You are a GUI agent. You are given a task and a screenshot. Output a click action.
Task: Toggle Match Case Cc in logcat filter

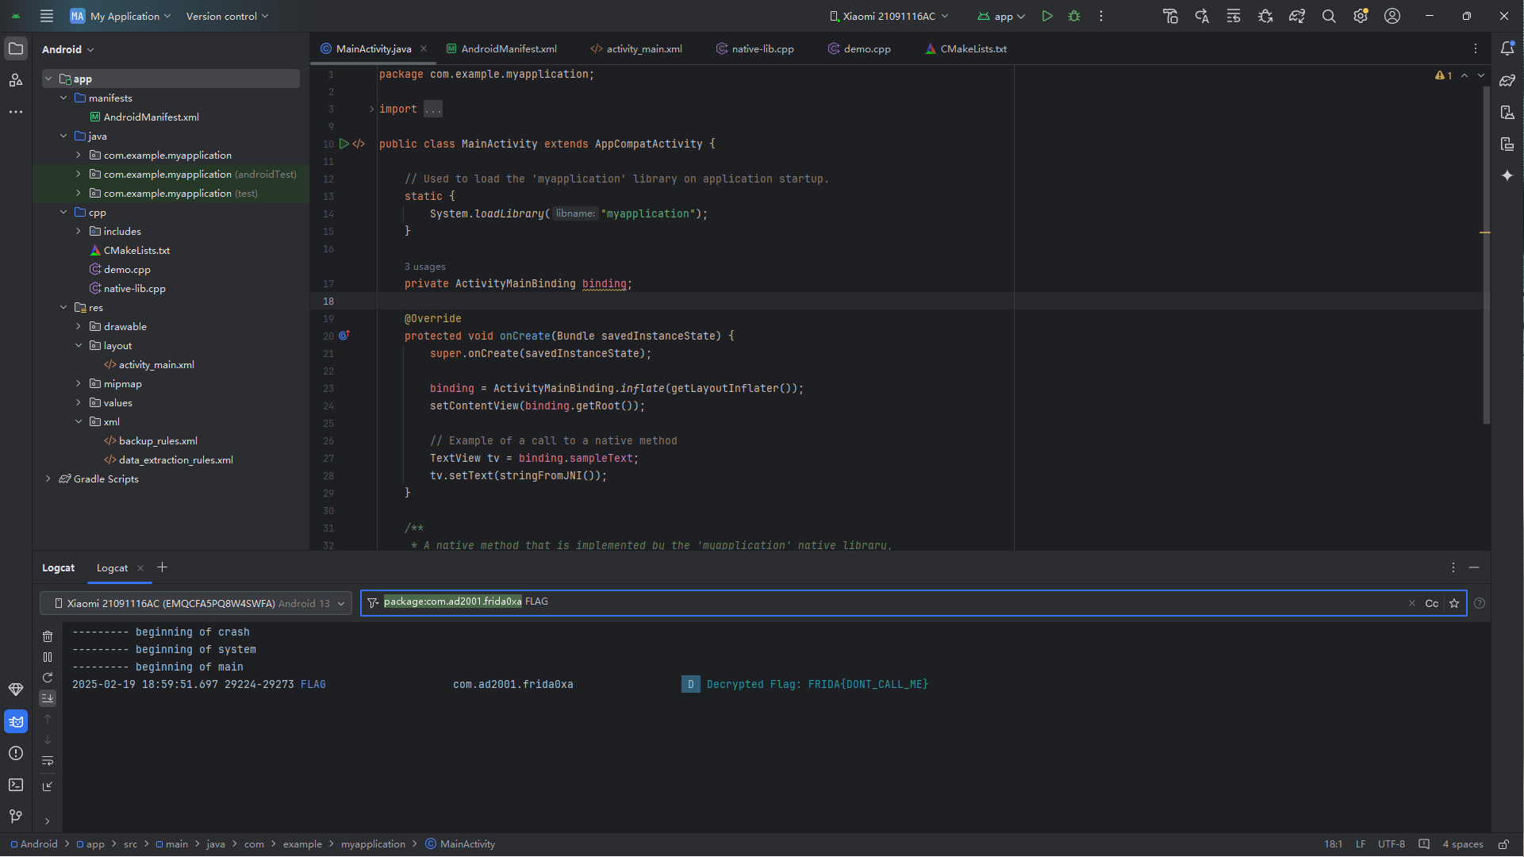1432,603
